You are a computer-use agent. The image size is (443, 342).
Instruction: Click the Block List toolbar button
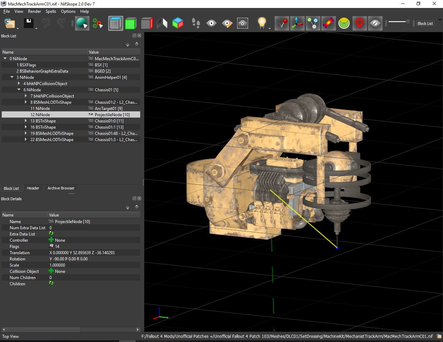coord(425,24)
